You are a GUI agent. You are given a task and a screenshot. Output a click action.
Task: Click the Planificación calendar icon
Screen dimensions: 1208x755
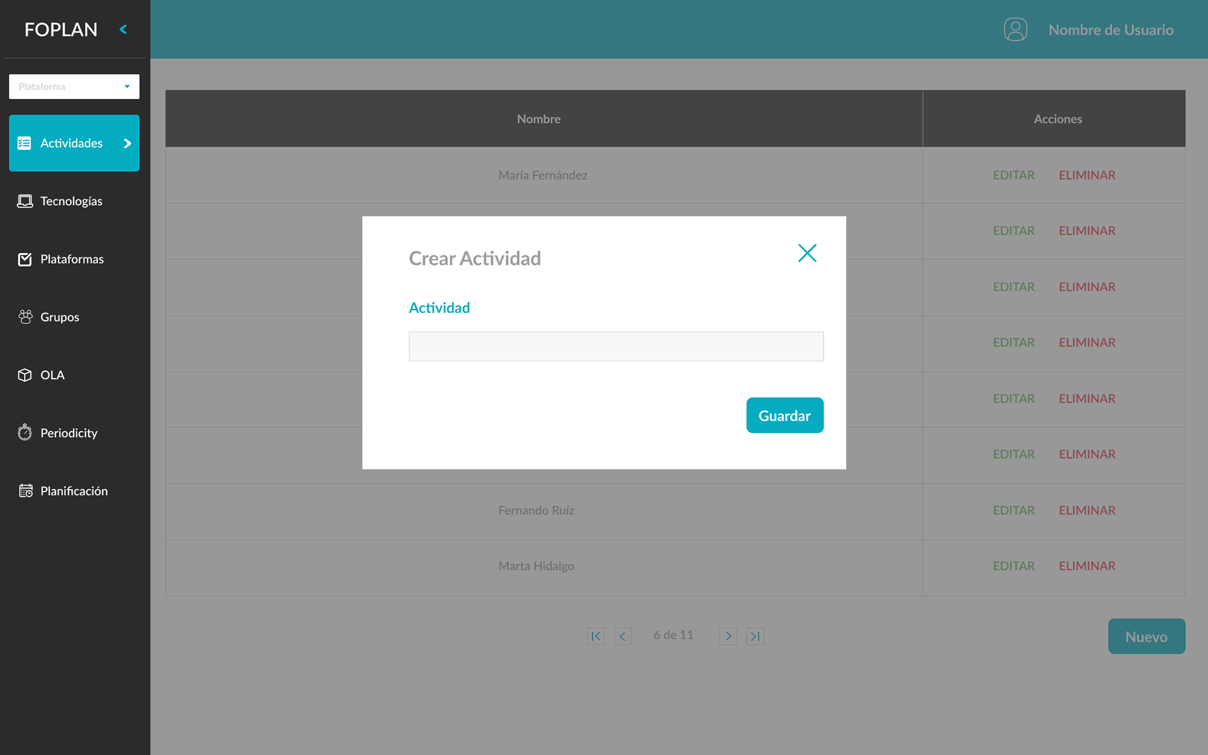25,491
